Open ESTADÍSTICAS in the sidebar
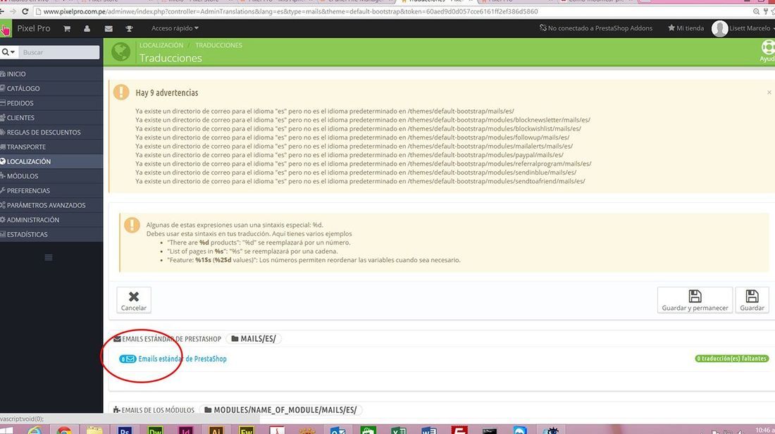This screenshot has width=775, height=434. pyautogui.click(x=51, y=235)
